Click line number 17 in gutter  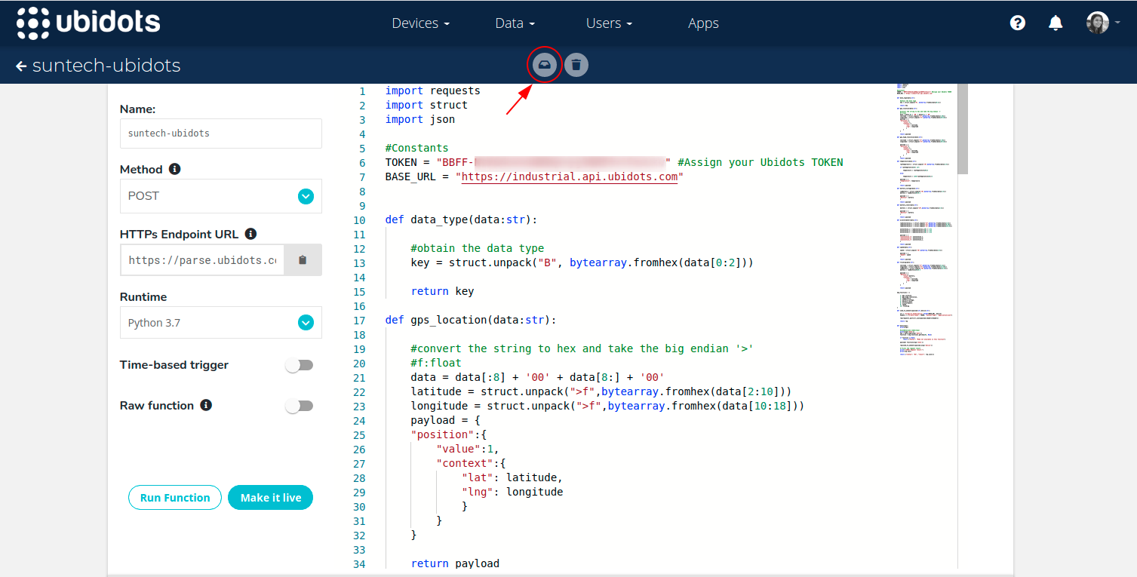point(359,320)
